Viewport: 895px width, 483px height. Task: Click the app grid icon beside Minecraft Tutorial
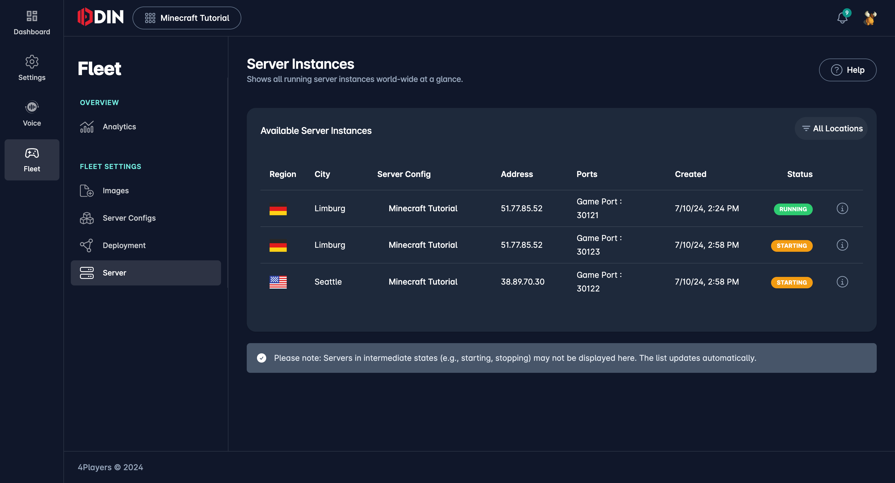point(150,18)
